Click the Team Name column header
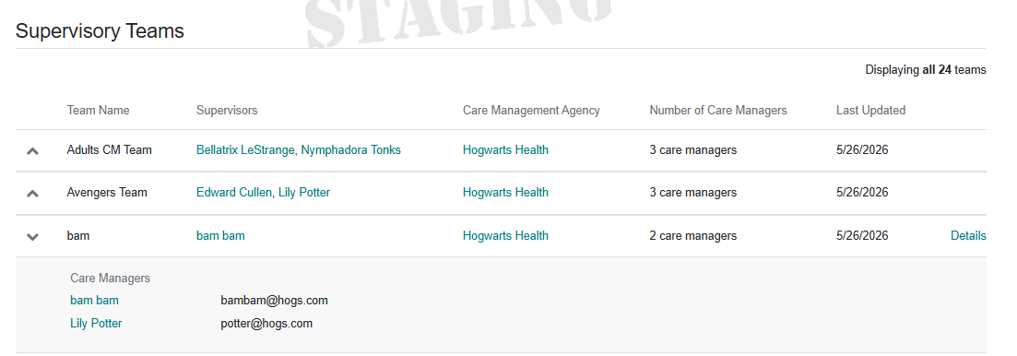The image size is (1017, 356). pyautogui.click(x=98, y=111)
